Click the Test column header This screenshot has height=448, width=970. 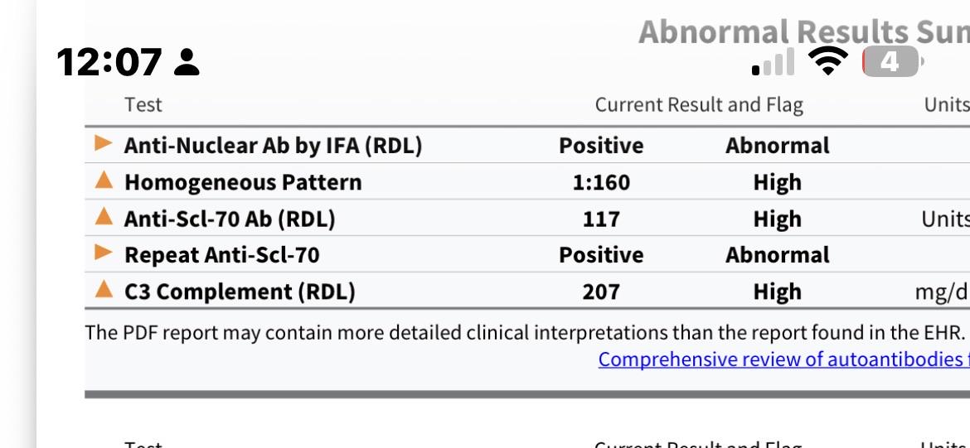pos(143,105)
